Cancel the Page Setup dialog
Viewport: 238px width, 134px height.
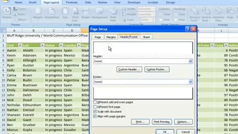pos(186,132)
